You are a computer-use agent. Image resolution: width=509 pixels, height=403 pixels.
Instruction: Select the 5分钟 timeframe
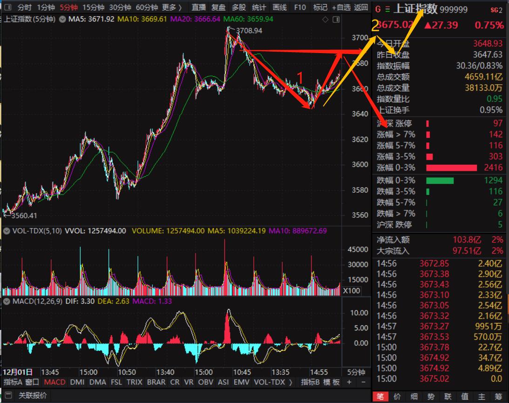[x=68, y=7]
